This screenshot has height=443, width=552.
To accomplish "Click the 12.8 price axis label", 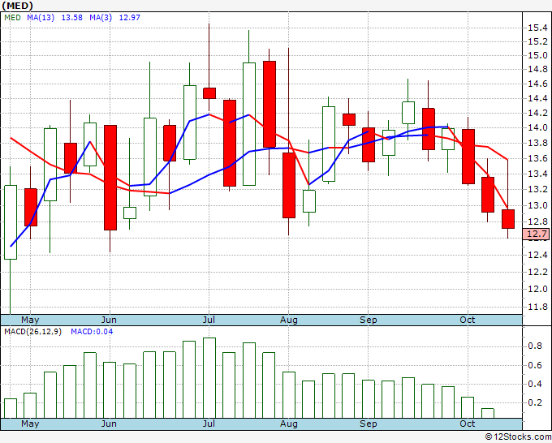I will [x=537, y=221].
